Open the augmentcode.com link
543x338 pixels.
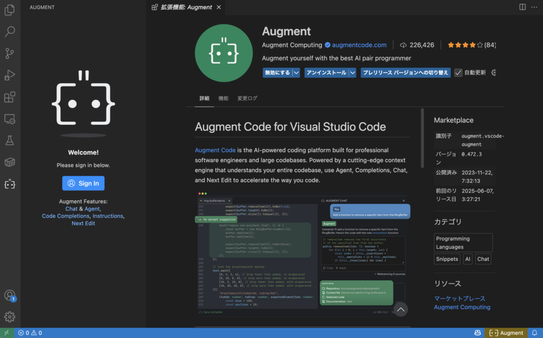(360, 45)
